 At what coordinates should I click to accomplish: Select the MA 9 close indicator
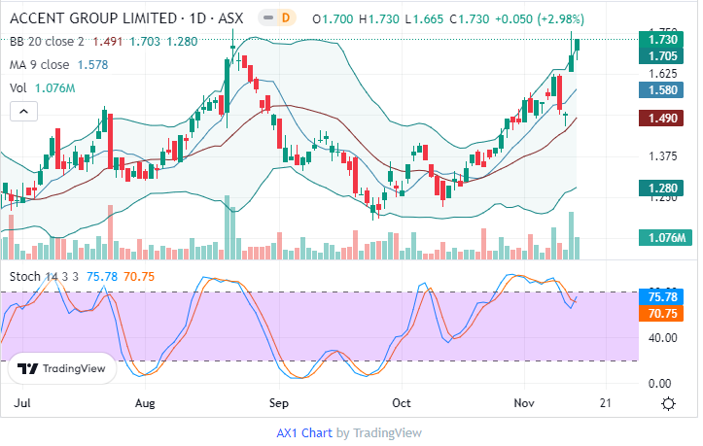(39, 64)
